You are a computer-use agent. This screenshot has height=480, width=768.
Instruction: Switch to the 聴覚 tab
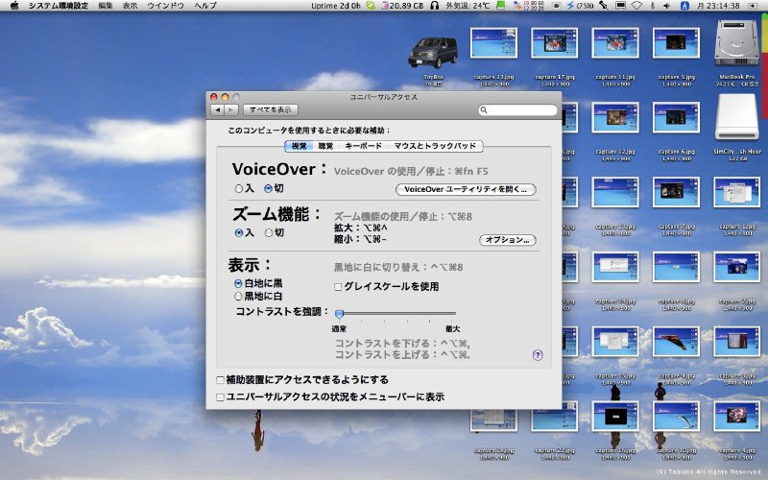coord(325,146)
